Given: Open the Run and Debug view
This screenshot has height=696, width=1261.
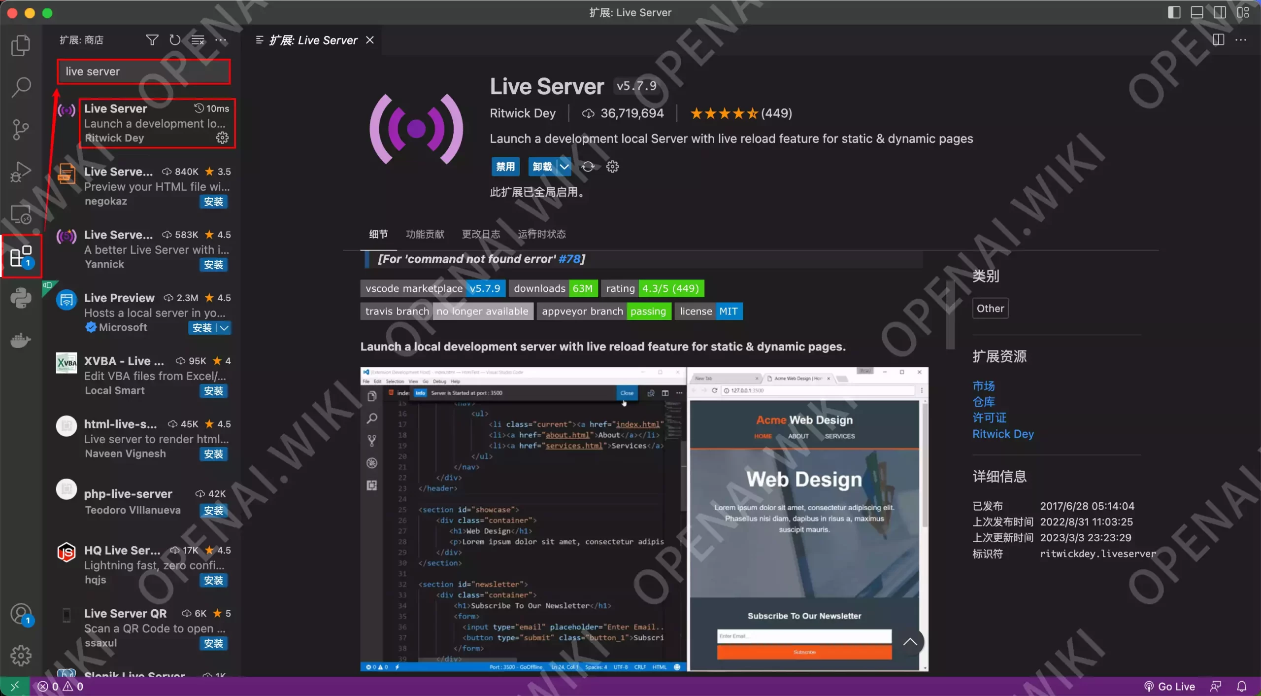Looking at the screenshot, I should coord(21,172).
